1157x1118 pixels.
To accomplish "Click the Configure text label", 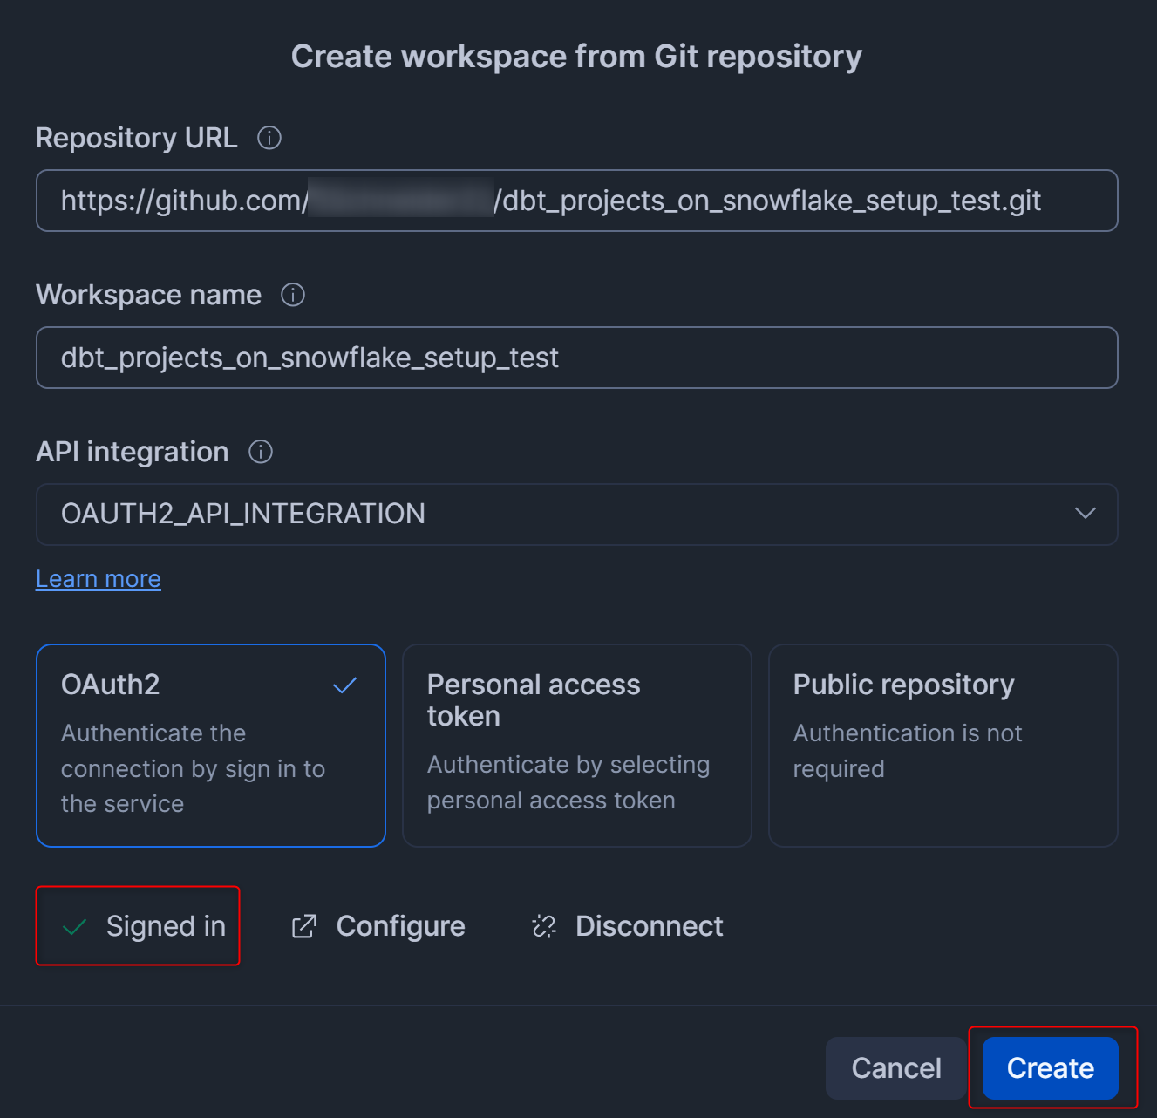I will point(400,926).
